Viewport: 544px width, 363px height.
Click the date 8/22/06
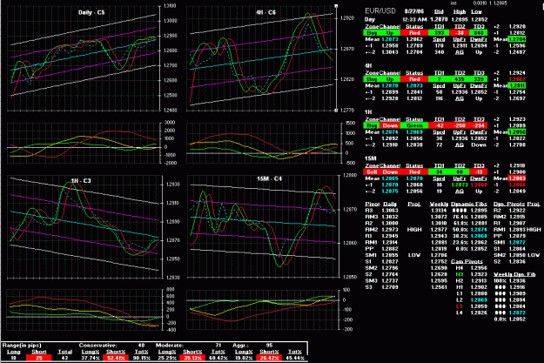[414, 11]
